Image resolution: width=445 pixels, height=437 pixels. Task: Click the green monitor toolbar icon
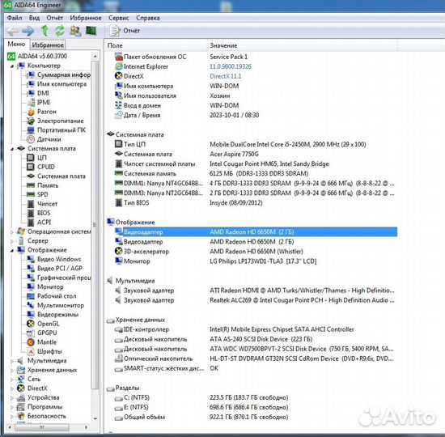point(91,31)
